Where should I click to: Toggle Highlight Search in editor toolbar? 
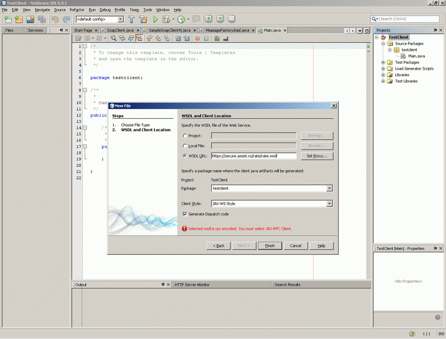coord(139,38)
